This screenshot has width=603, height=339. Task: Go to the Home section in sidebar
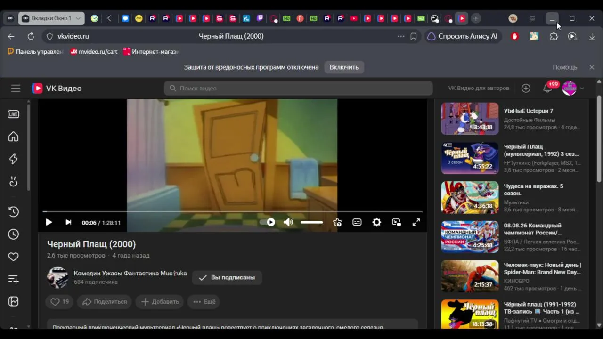click(13, 137)
